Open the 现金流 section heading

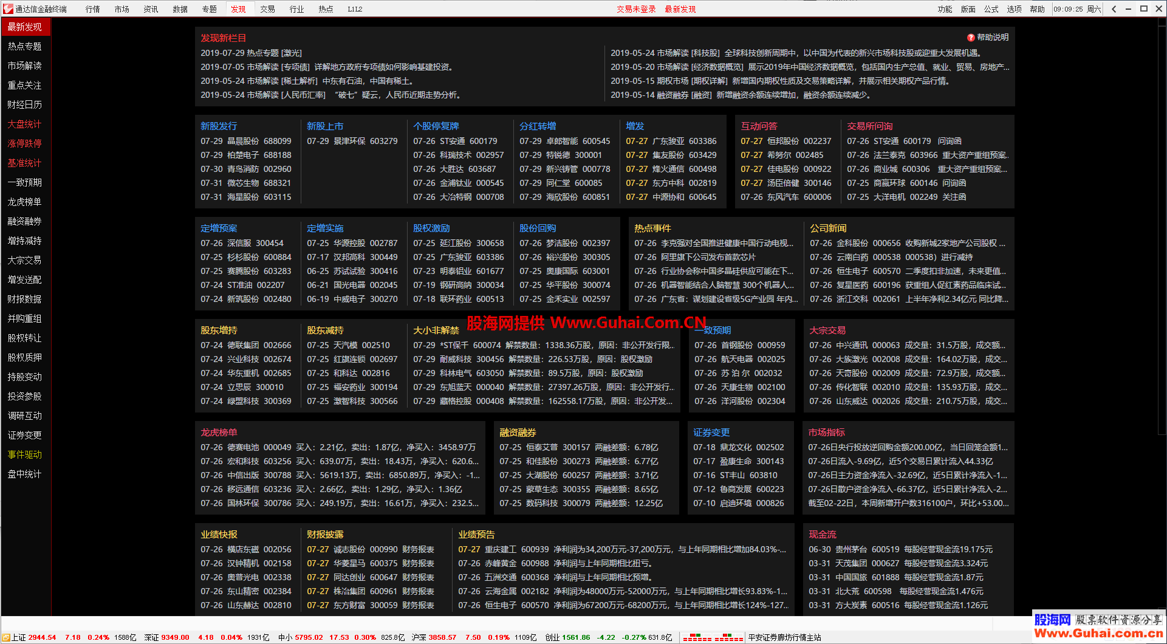point(823,534)
